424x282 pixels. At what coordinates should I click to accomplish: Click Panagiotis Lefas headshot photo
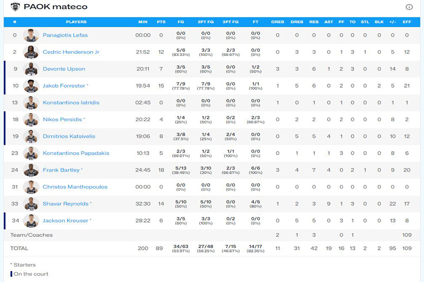31,35
